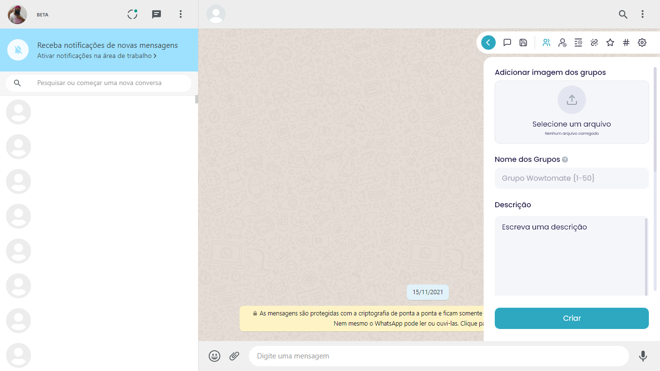Viewport: 660px width, 371px height.
Task: Search within the conversation magnifier icon
Action: (623, 14)
